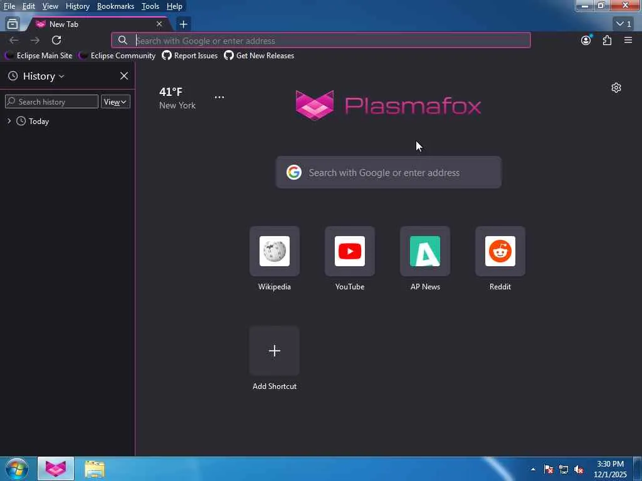The image size is (642, 481).
Task: Open Eclipse Main Site bookmark
Action: pos(38,56)
